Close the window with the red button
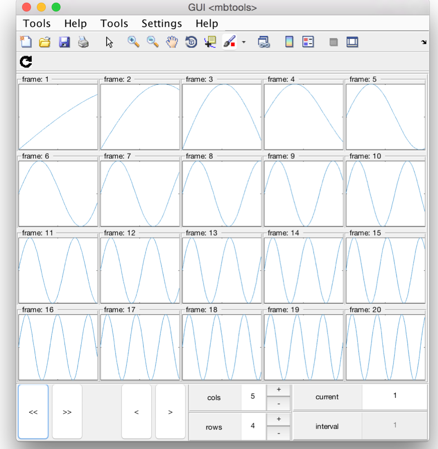The width and height of the screenshot is (438, 449). click(x=26, y=7)
